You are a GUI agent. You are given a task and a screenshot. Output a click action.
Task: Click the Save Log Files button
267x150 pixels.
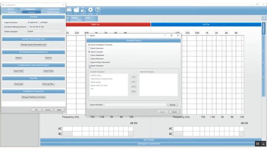pyautogui.click(x=48, y=84)
